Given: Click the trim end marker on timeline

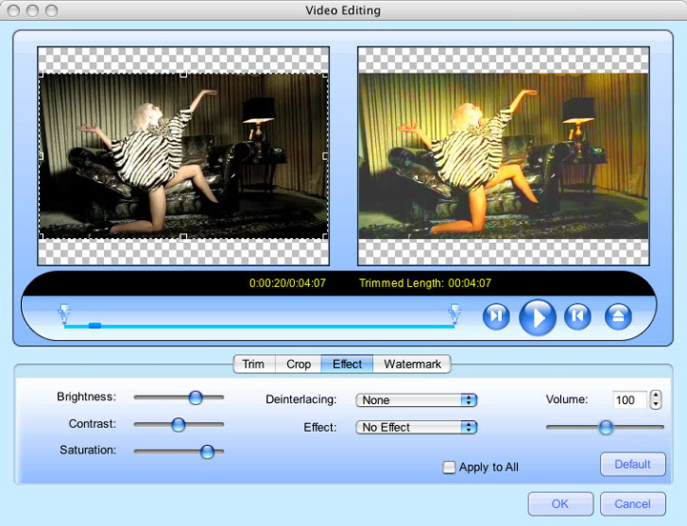Looking at the screenshot, I should [454, 312].
